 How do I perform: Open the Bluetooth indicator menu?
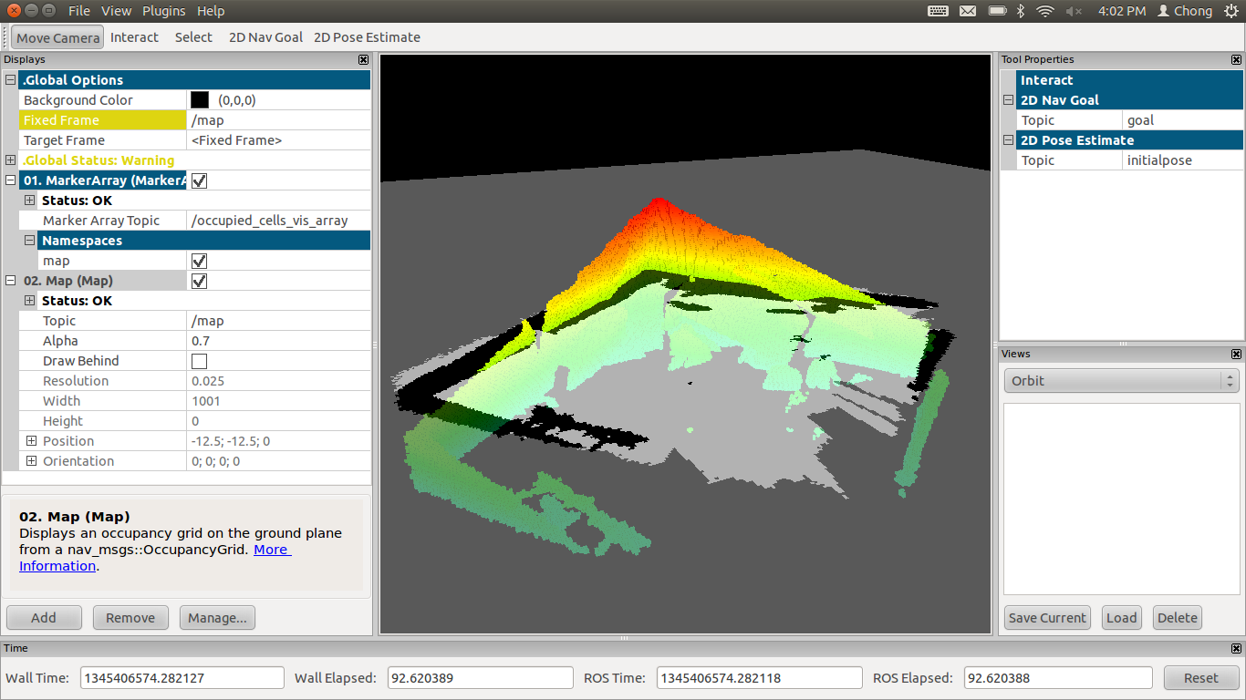pos(1021,11)
